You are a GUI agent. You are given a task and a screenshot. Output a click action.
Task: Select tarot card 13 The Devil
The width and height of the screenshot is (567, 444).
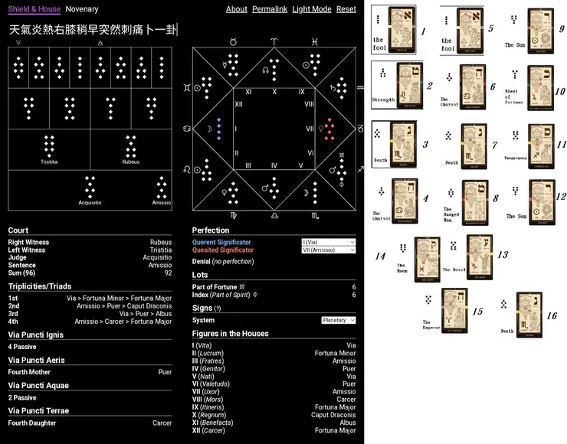480,257
